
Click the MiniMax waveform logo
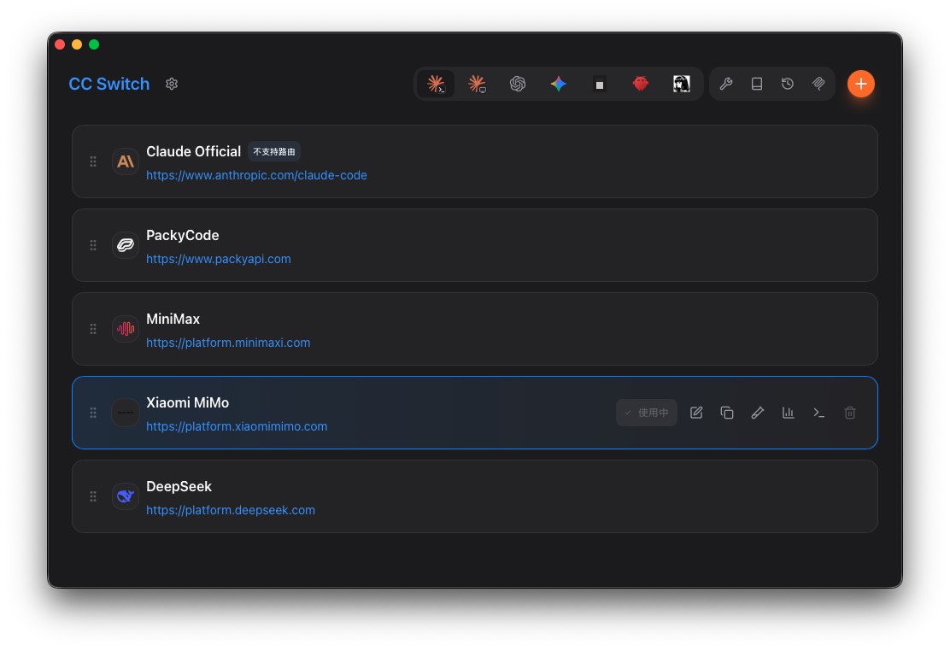coord(126,329)
